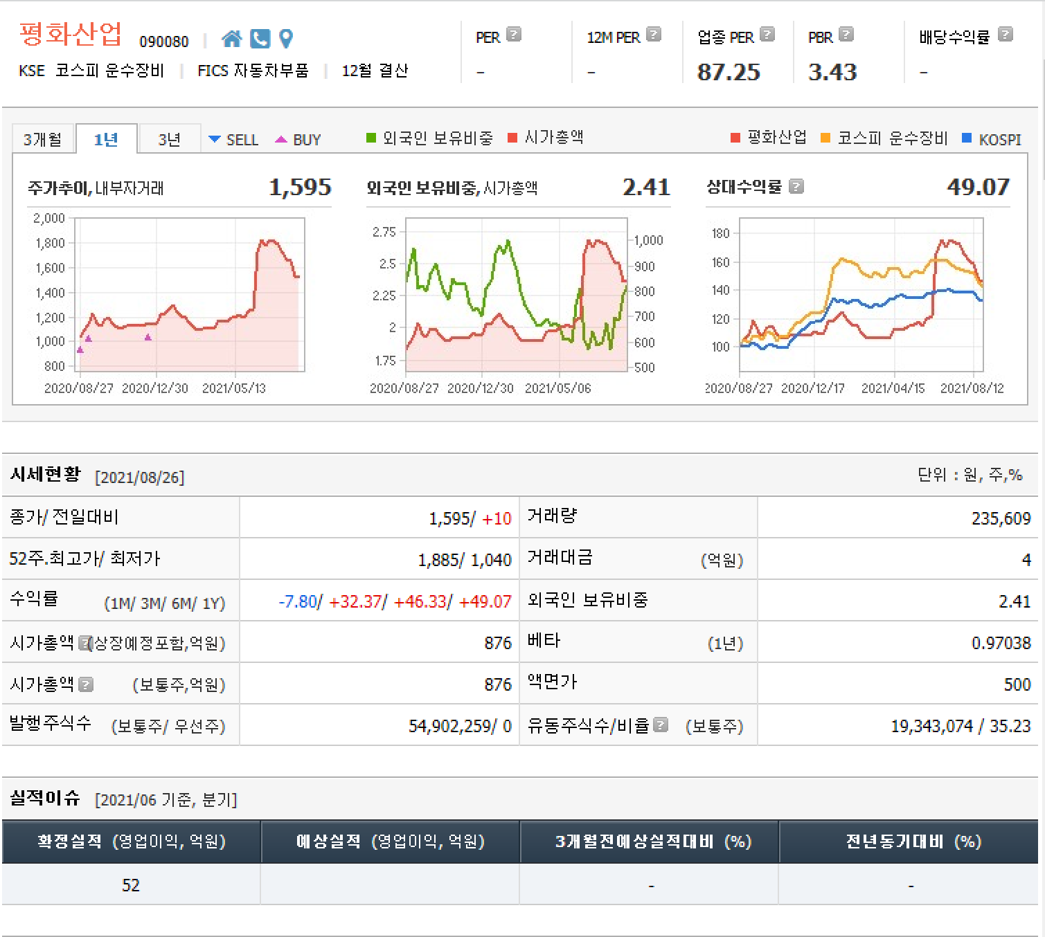Click the 12월 결산 text

(375, 71)
